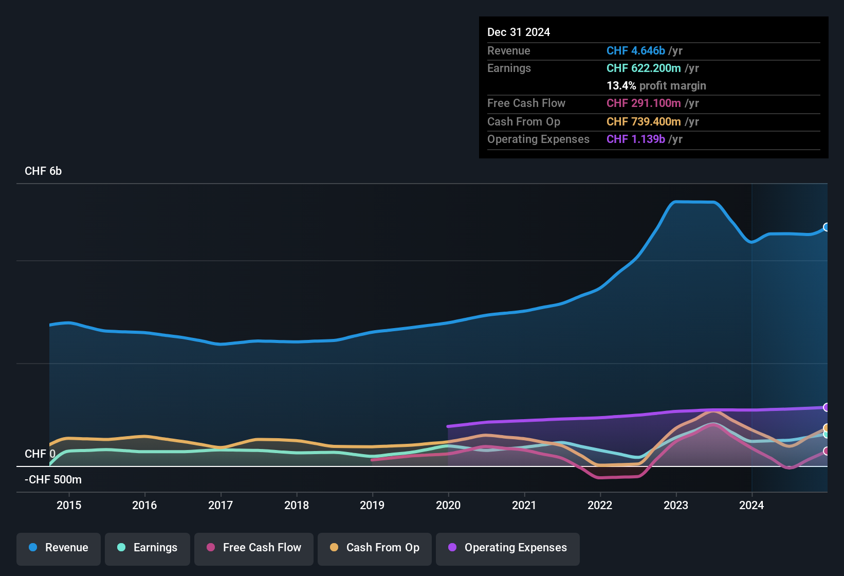The image size is (844, 576).
Task: Click the Earnings endpoint marker at the right
Action: tap(827, 436)
